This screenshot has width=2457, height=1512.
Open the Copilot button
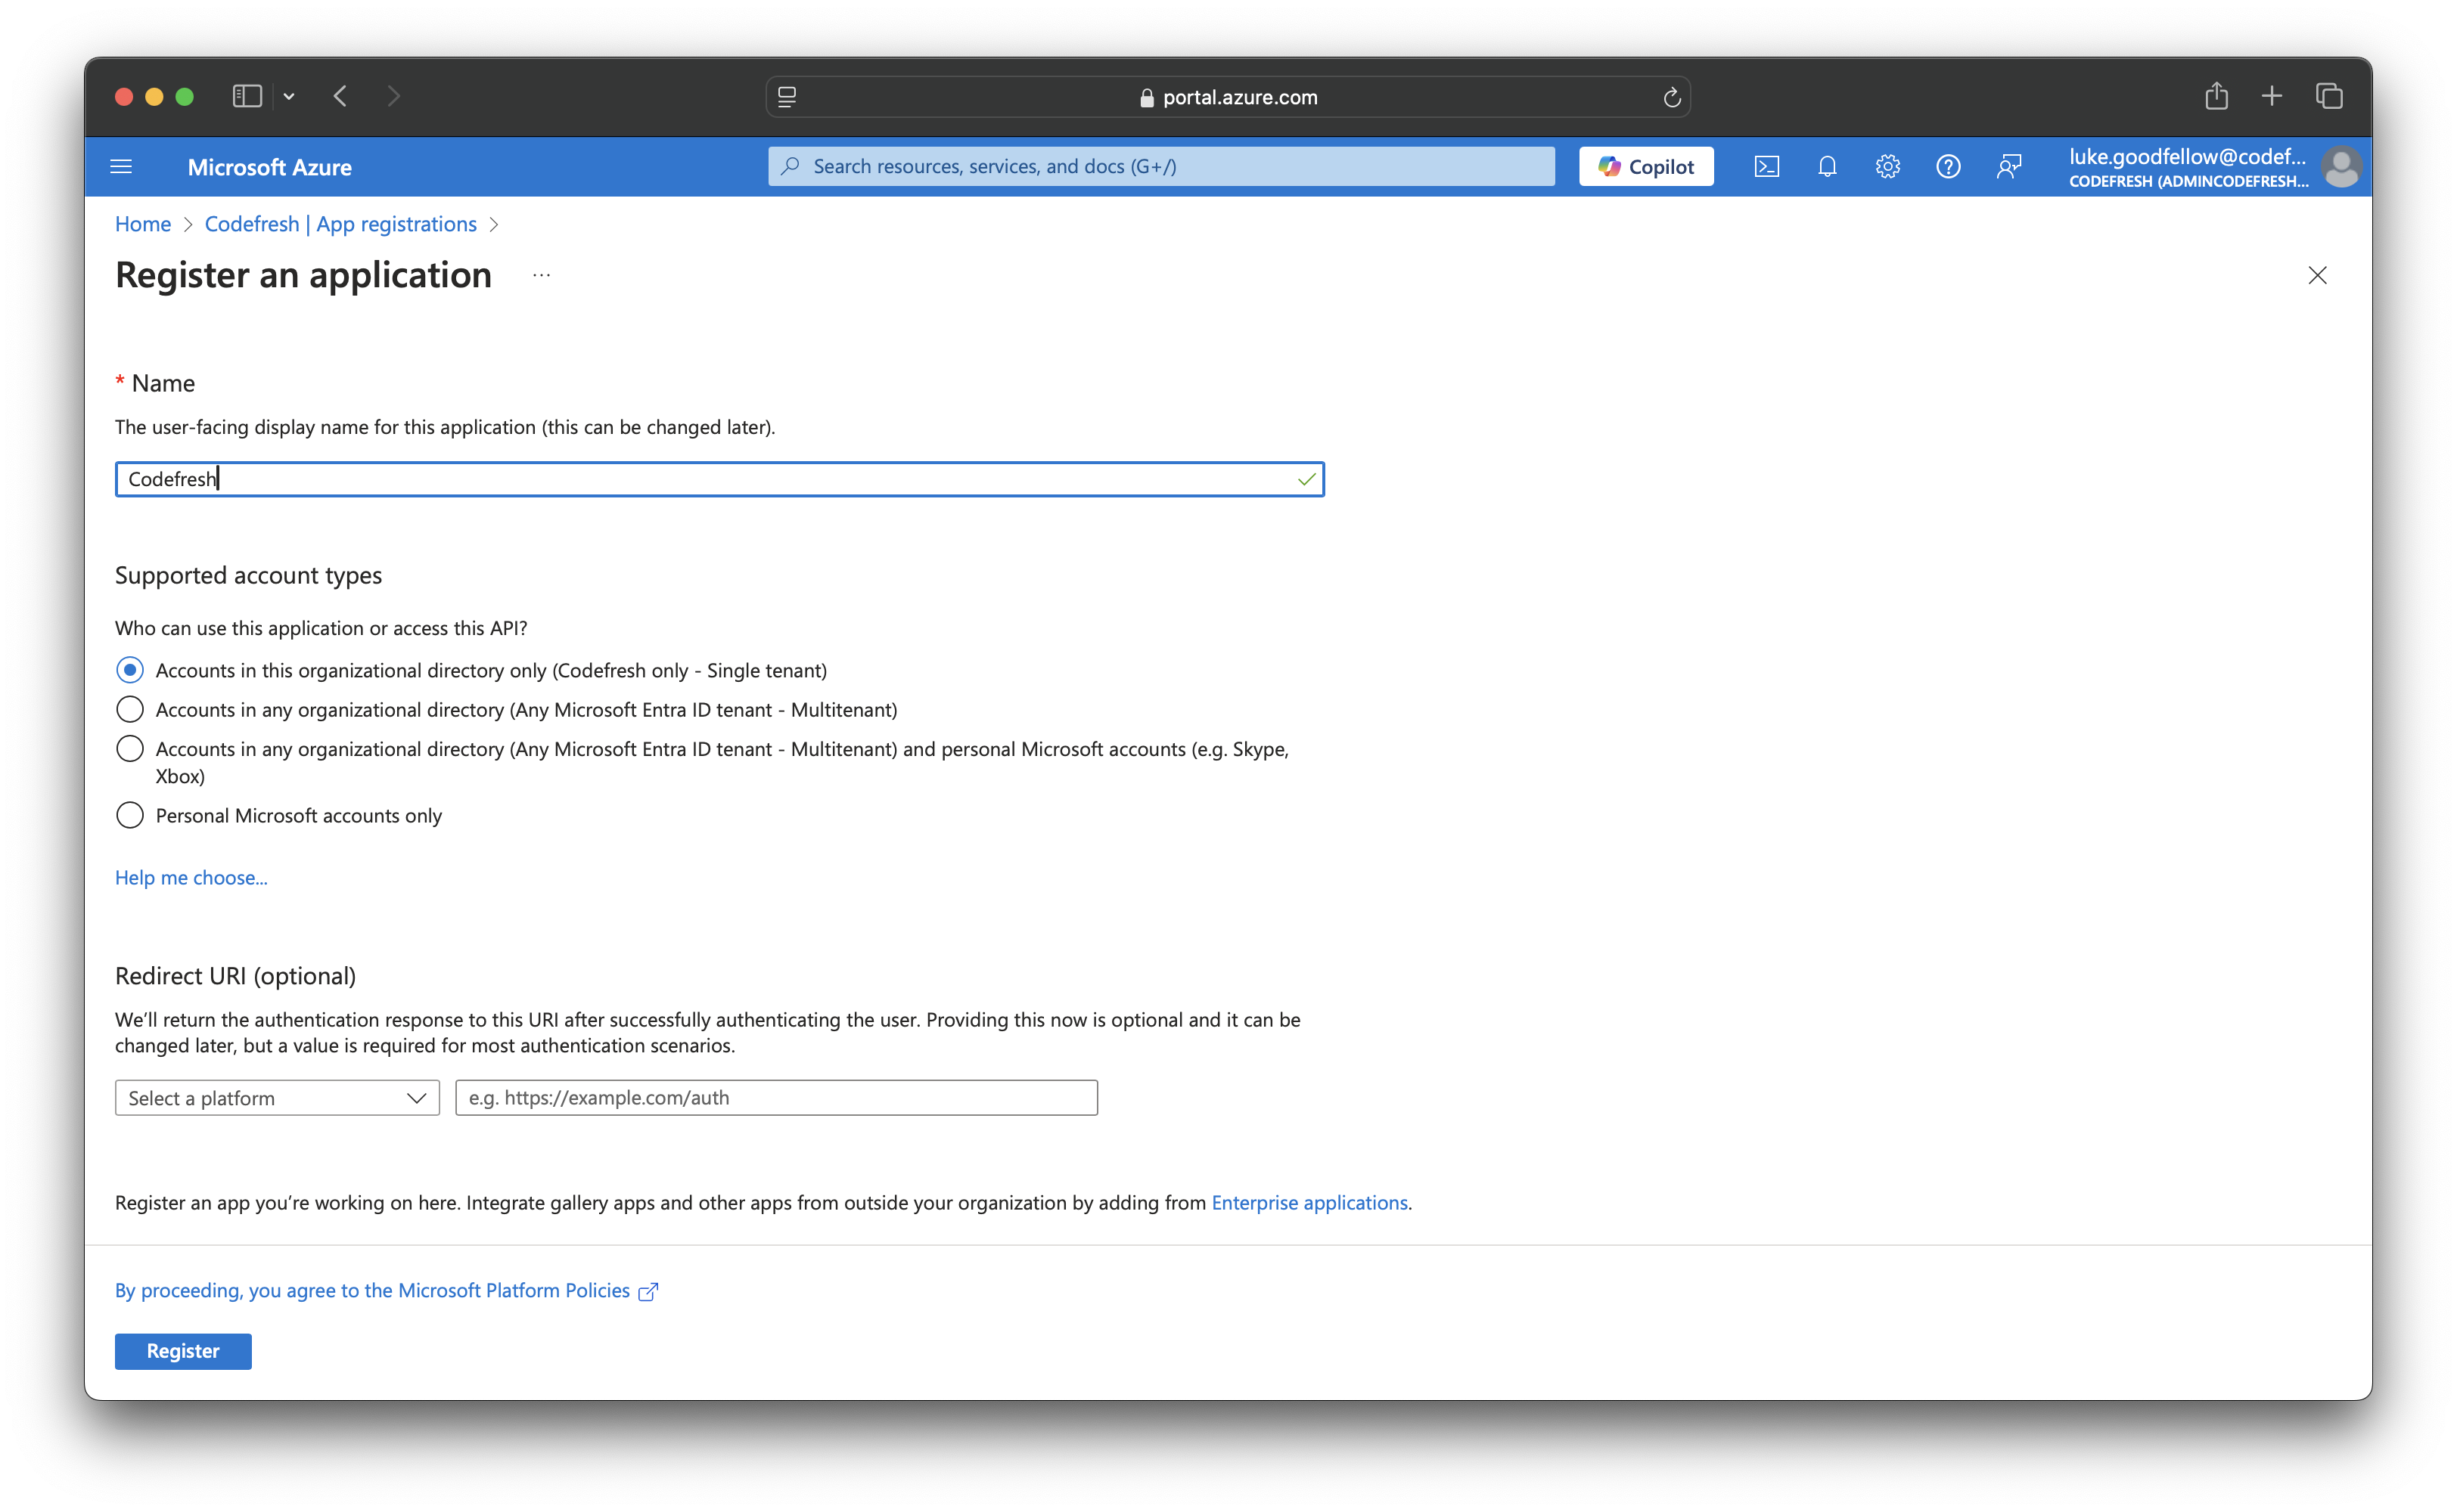click(1645, 166)
